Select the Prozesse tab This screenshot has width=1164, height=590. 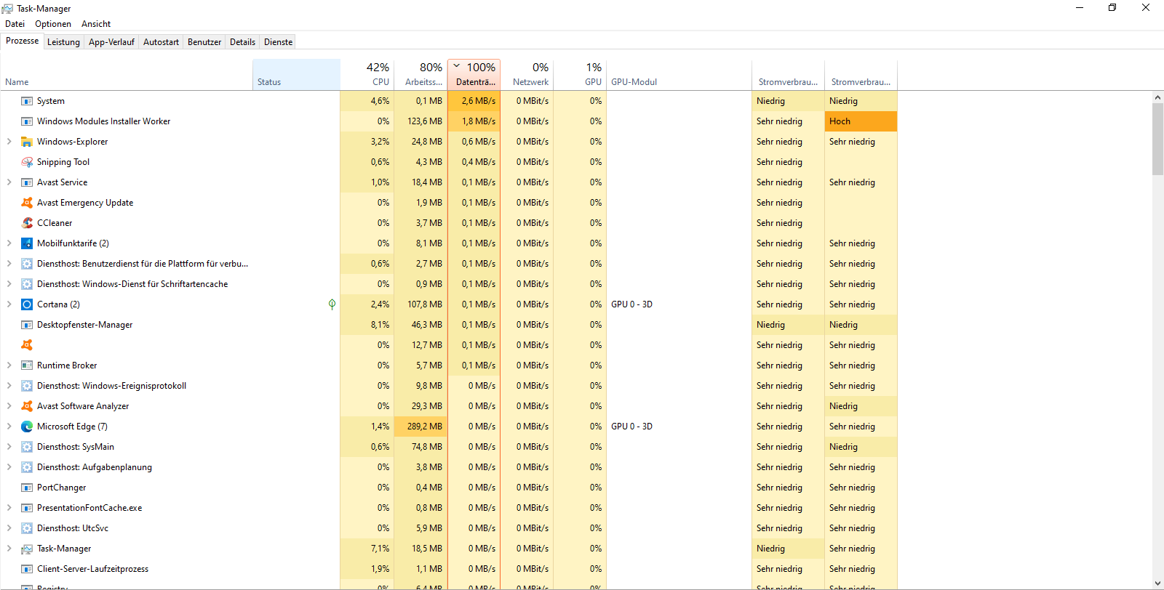click(x=22, y=41)
